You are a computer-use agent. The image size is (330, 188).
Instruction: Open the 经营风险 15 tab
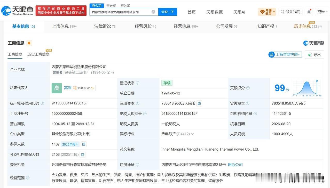coord(145,26)
